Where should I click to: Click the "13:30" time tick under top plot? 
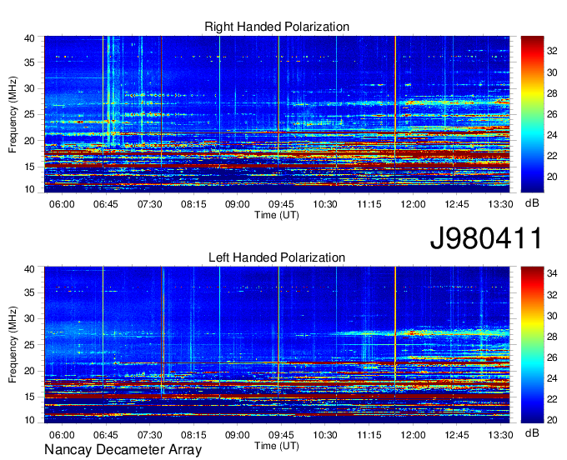500,204
